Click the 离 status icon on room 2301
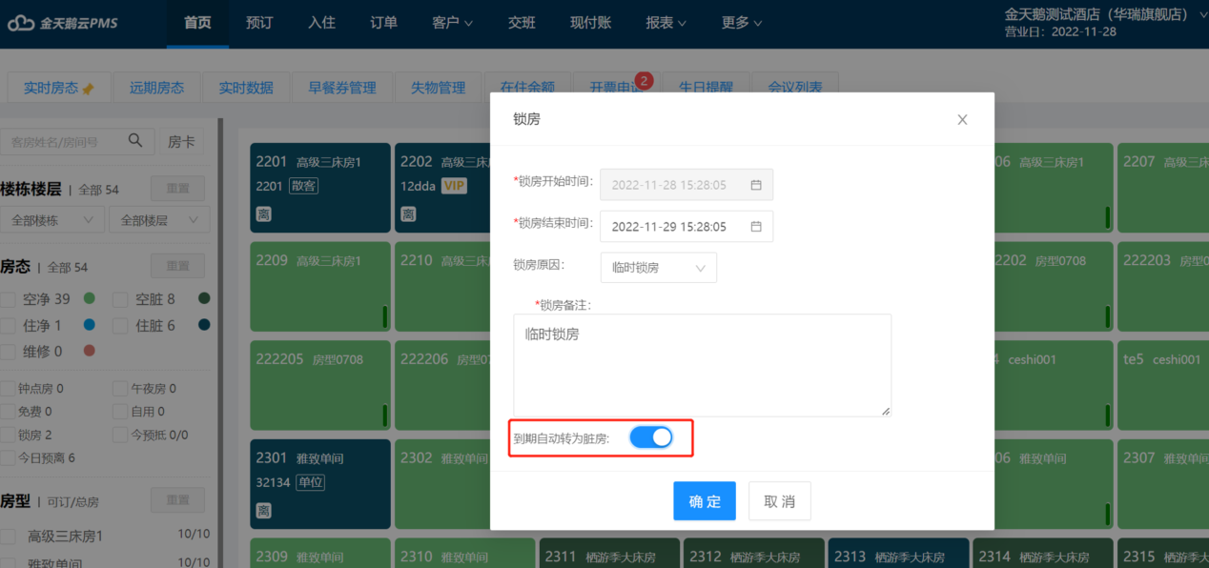This screenshot has height=568, width=1209. pyautogui.click(x=263, y=511)
